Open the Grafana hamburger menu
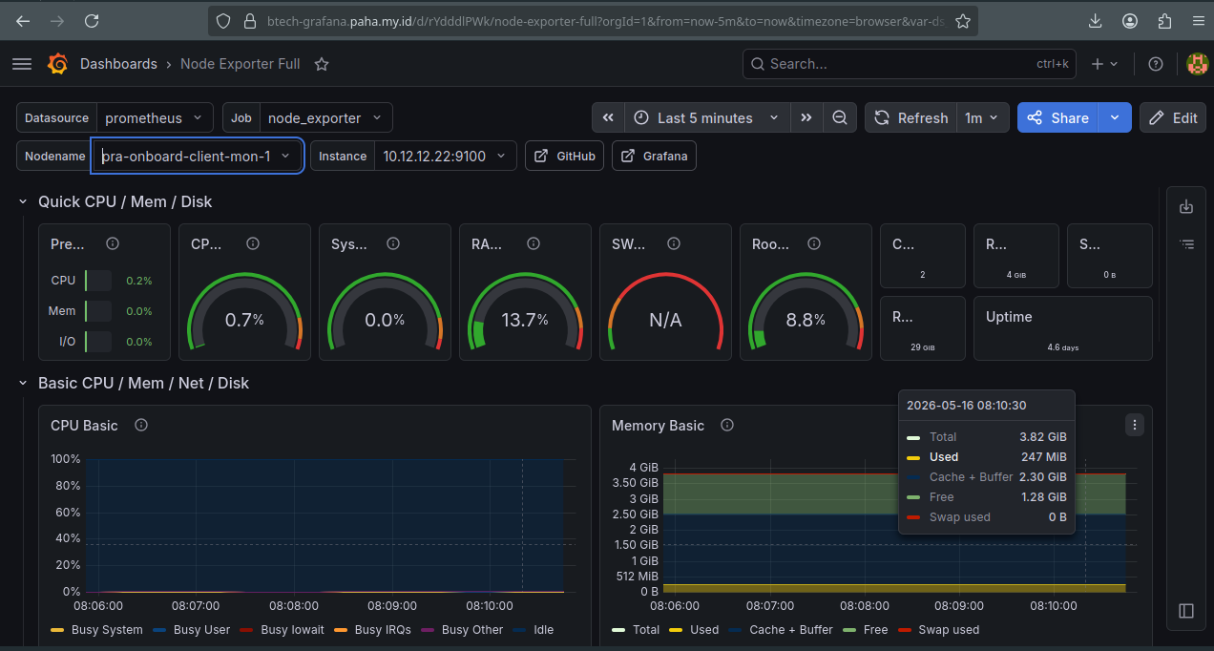This screenshot has width=1214, height=651. point(22,64)
